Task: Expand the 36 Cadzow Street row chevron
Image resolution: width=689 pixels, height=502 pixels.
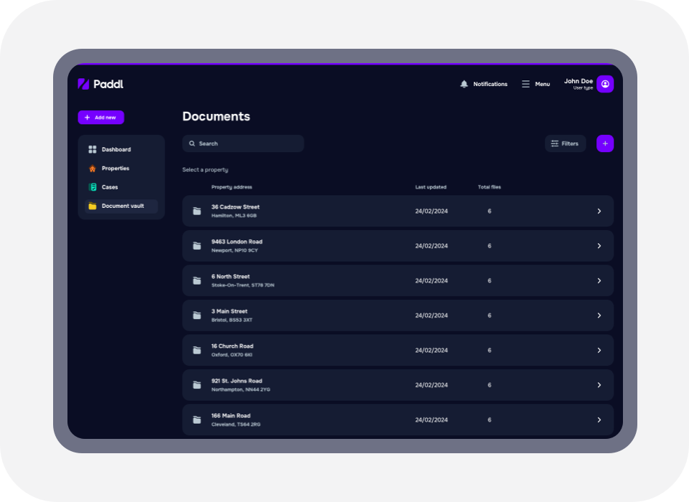Action: [599, 211]
